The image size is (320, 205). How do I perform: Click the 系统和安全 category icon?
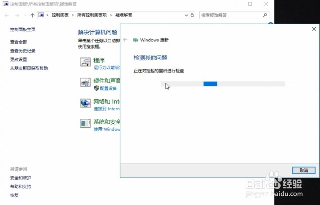(x=85, y=124)
